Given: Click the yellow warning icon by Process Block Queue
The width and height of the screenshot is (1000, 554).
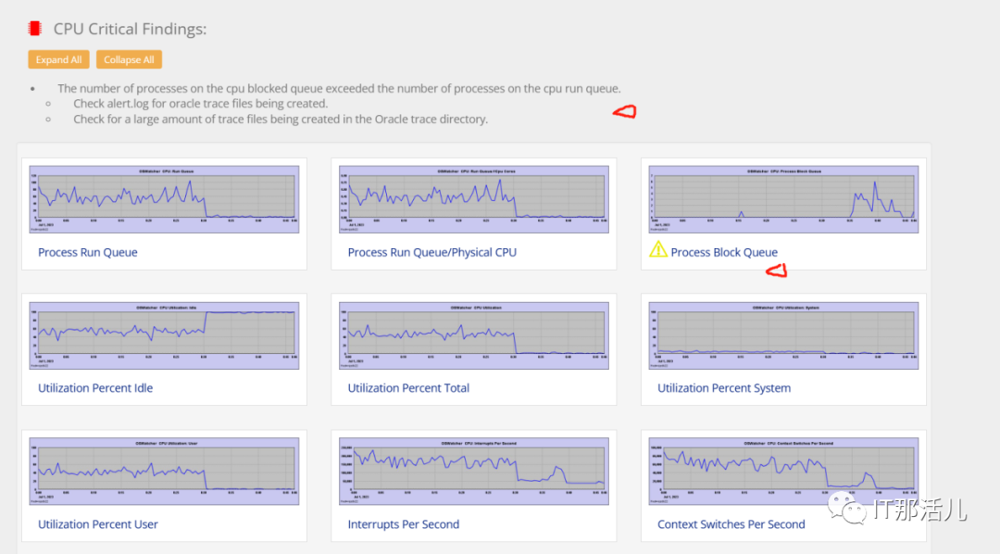Looking at the screenshot, I should click(657, 249).
